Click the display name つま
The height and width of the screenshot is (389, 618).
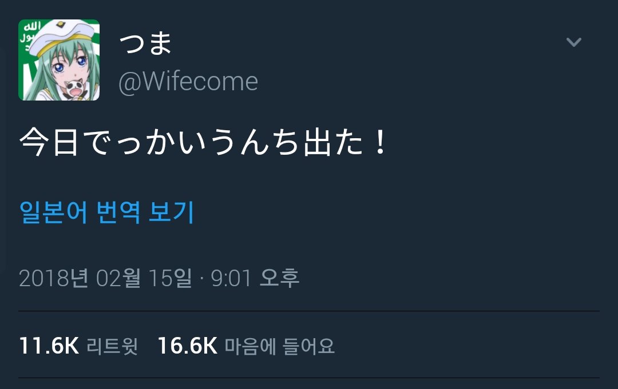point(145,43)
